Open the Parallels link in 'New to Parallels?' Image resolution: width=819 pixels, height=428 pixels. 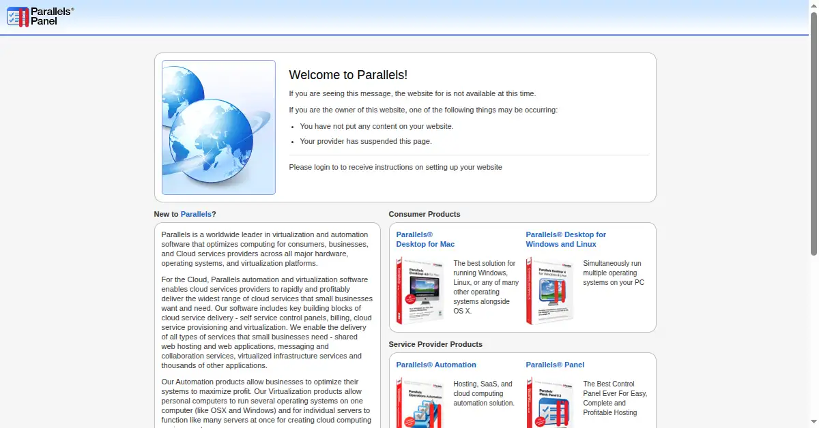[196, 214]
